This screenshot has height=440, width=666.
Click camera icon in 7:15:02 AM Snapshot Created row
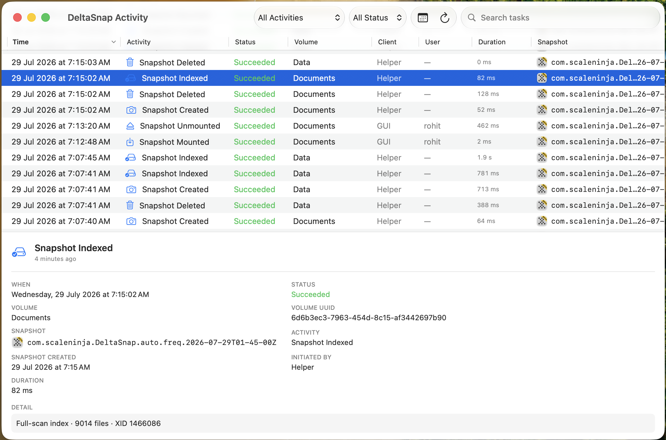131,110
